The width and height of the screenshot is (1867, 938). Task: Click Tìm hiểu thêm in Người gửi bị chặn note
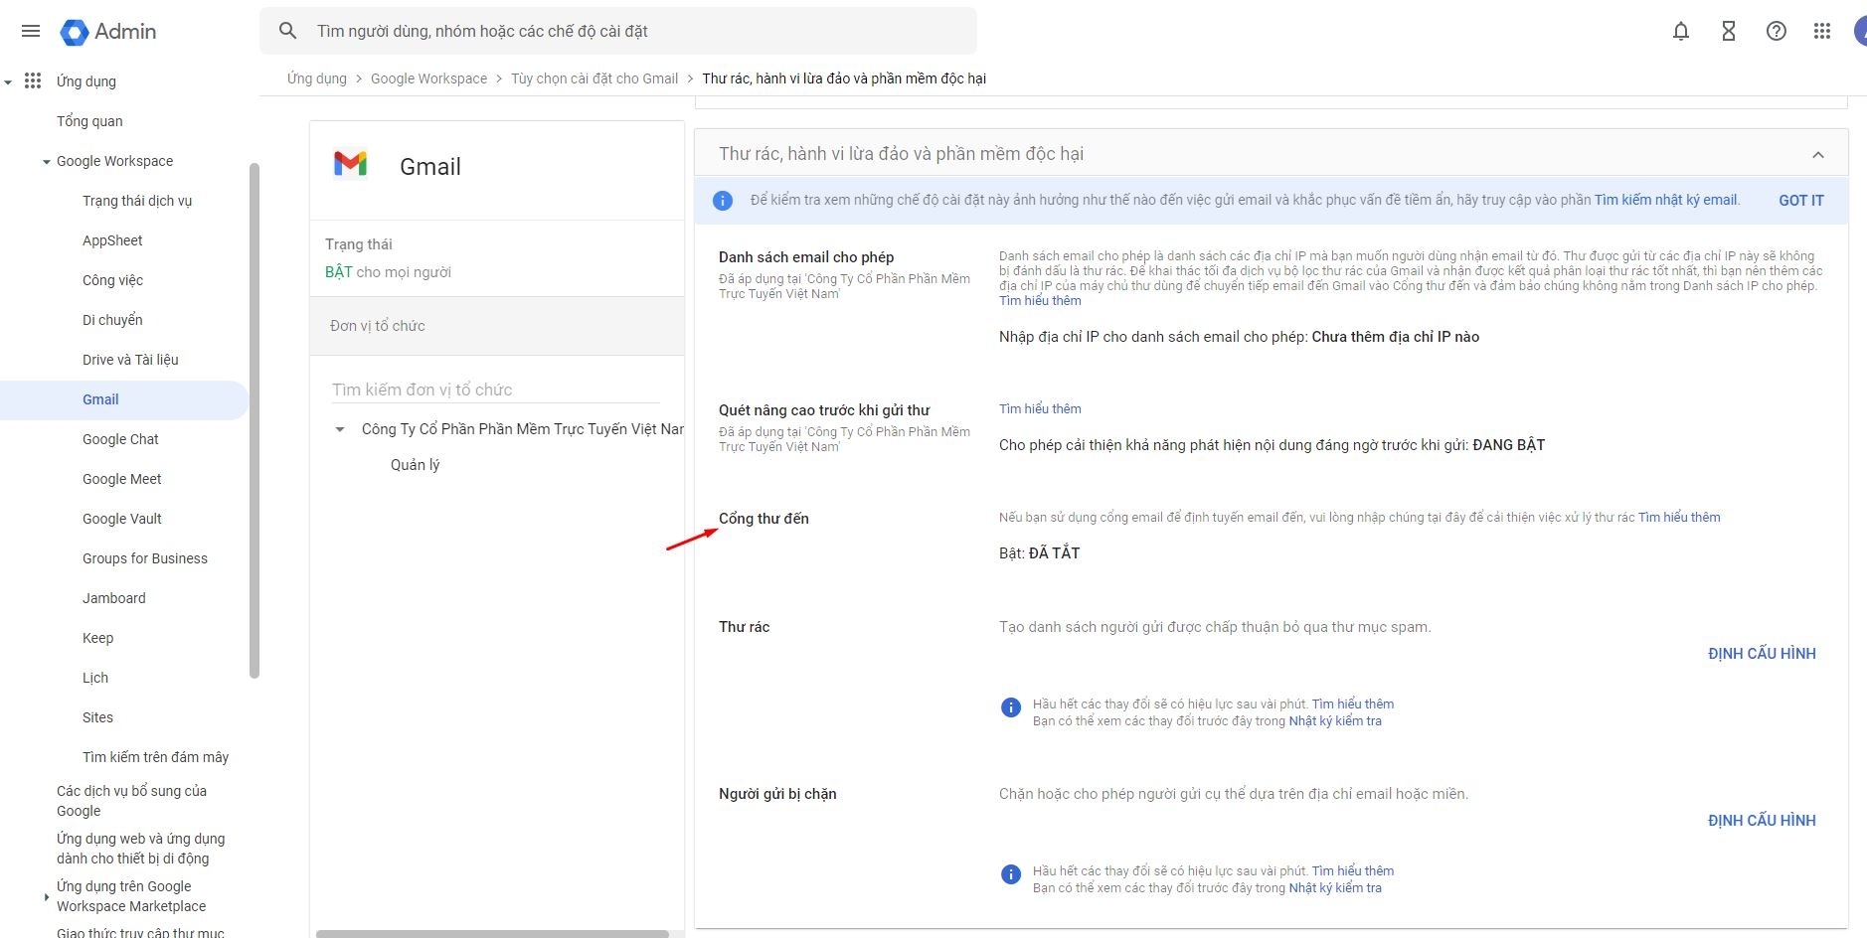1352,870
